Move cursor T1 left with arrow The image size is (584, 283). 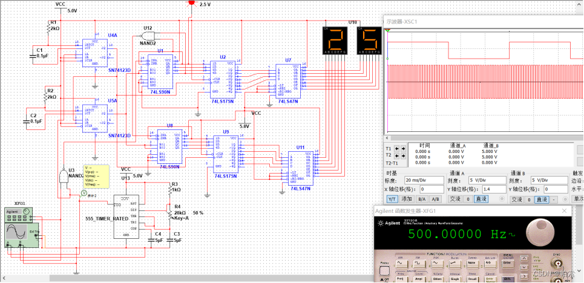coord(396,149)
